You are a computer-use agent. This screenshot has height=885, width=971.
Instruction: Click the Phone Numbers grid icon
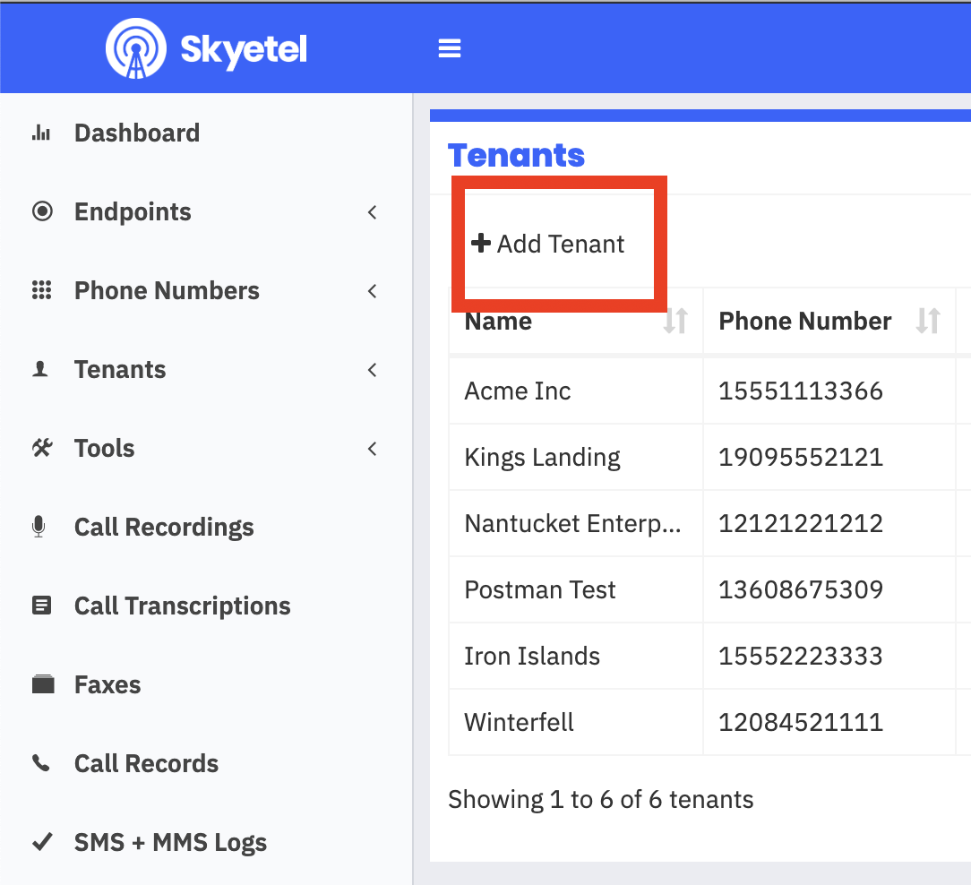(x=41, y=290)
